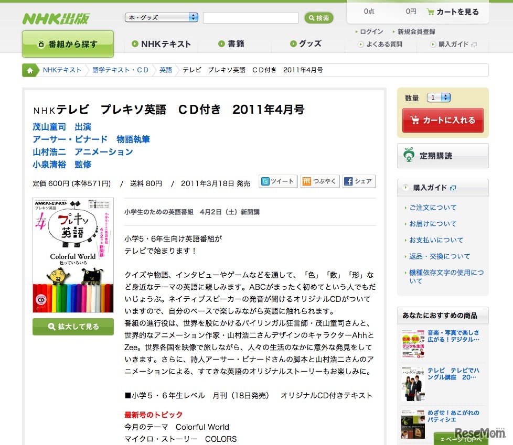Open お支払いについて link

(x=436, y=240)
